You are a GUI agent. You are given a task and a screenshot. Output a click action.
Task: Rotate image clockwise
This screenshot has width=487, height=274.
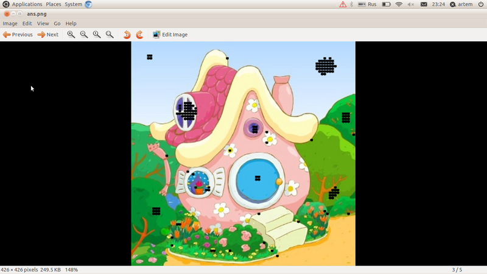tap(140, 35)
